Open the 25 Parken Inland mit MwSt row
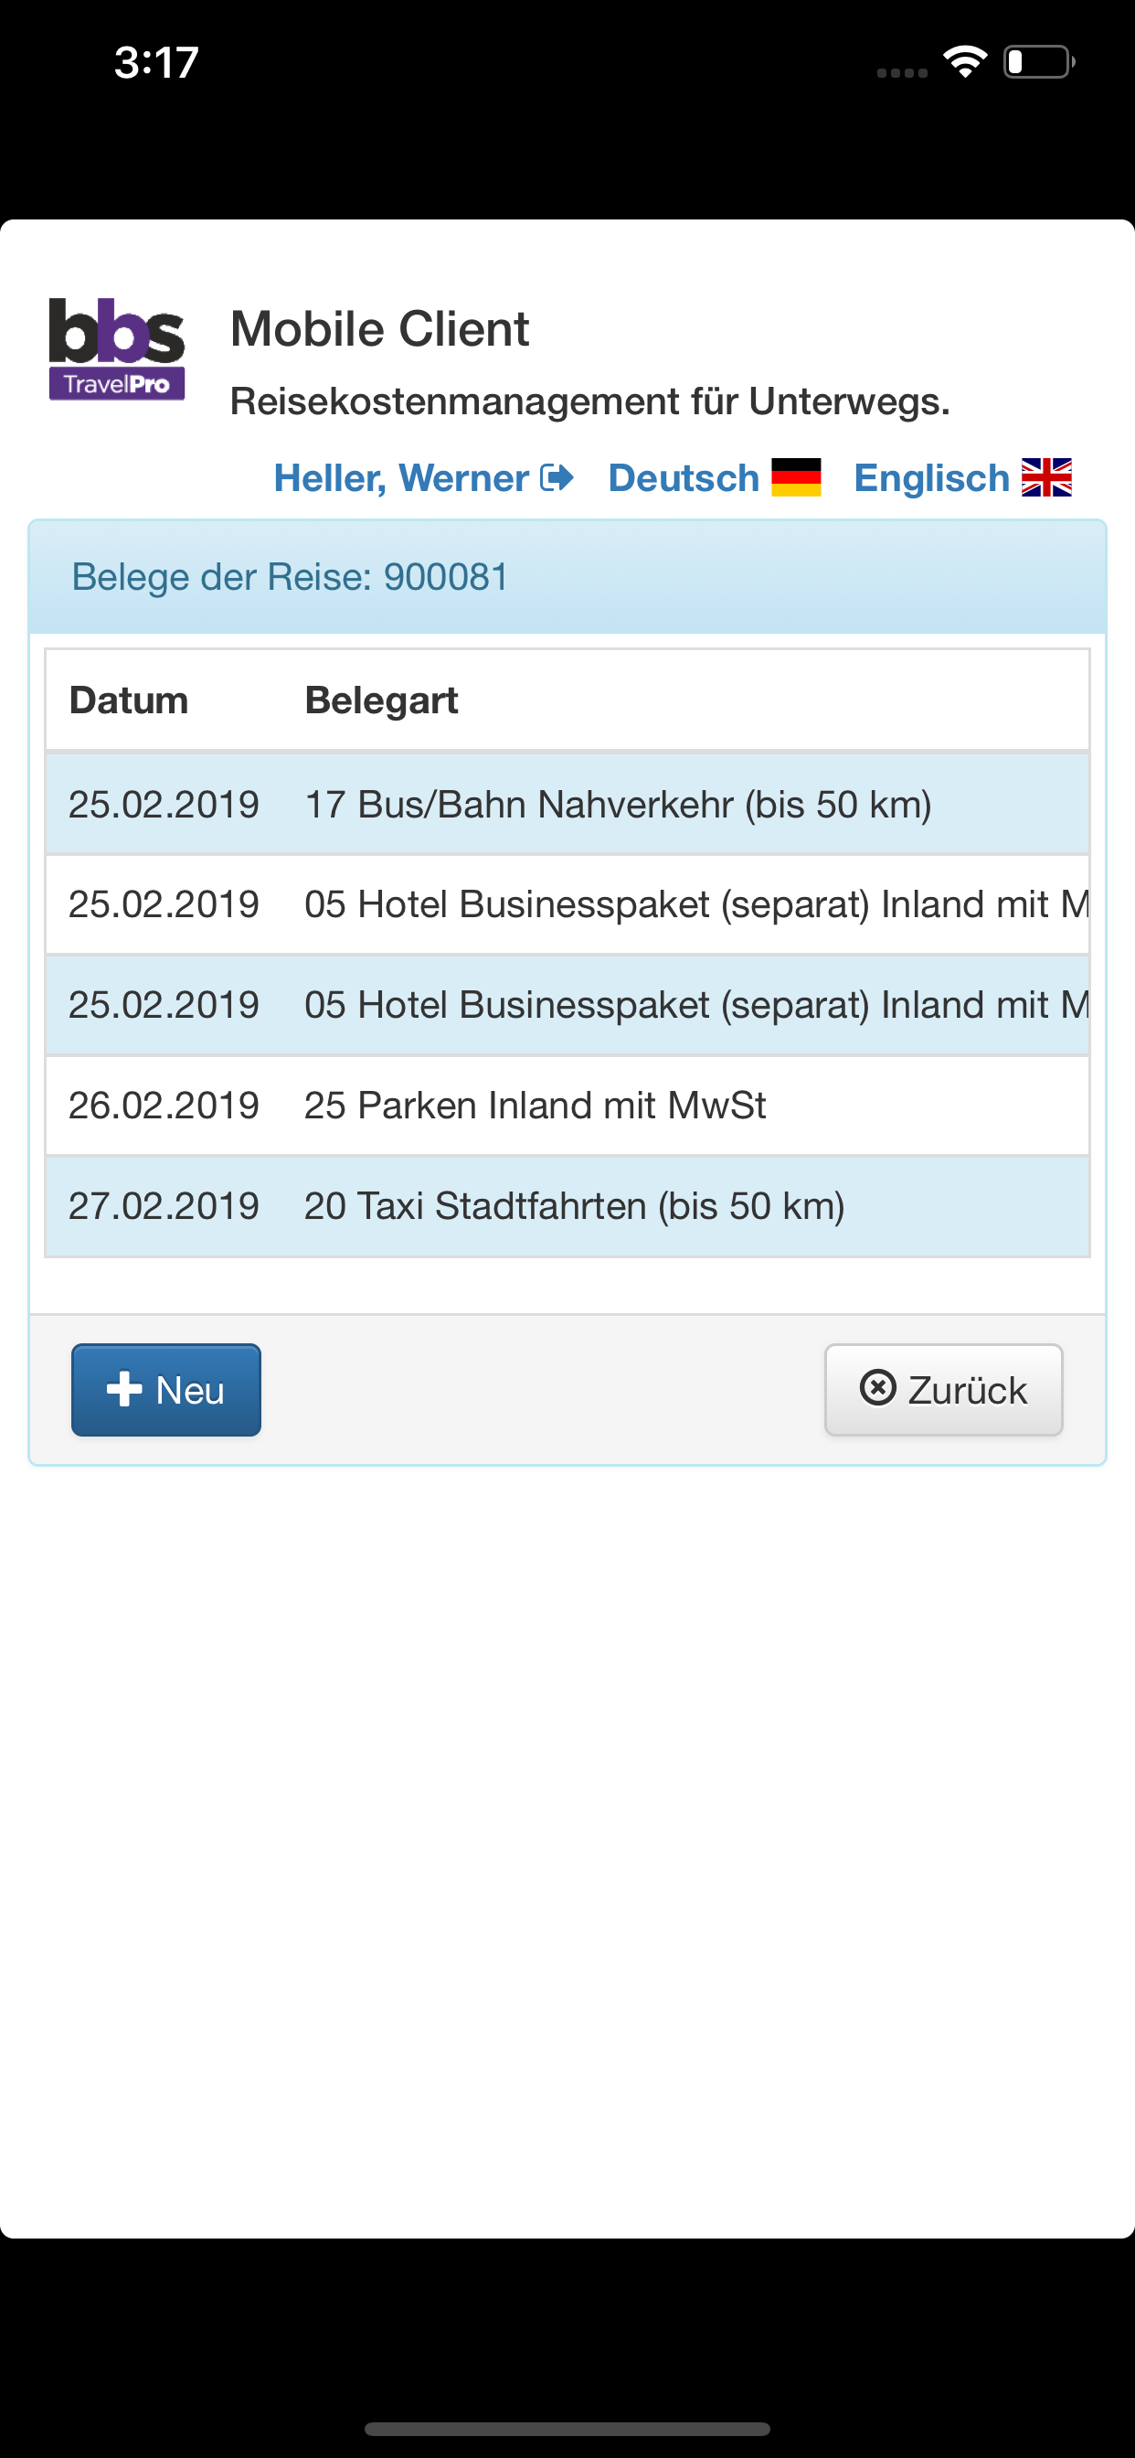The width and height of the screenshot is (1135, 2458). point(567,1105)
